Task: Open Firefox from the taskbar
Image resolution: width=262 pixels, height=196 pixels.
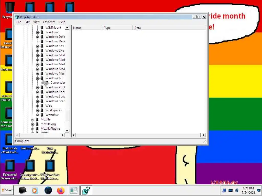Action: click(61, 190)
